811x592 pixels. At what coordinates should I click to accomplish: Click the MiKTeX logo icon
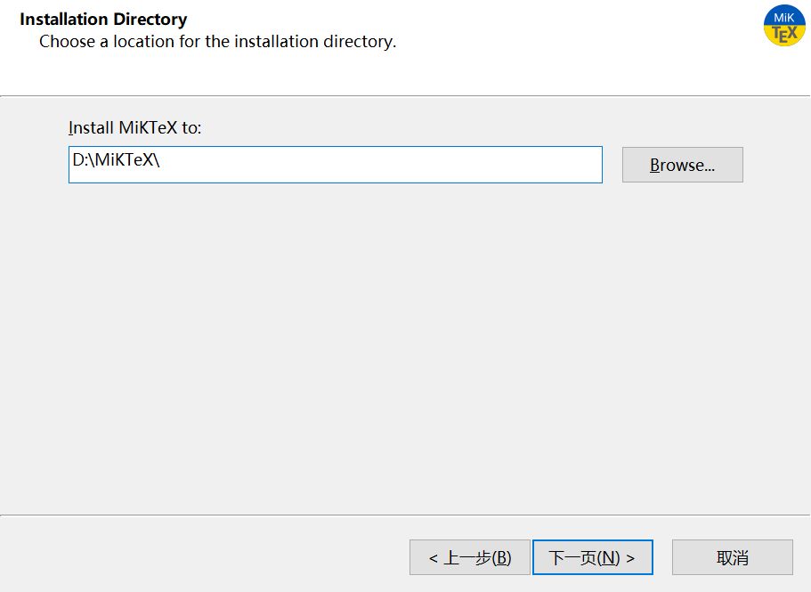[784, 25]
